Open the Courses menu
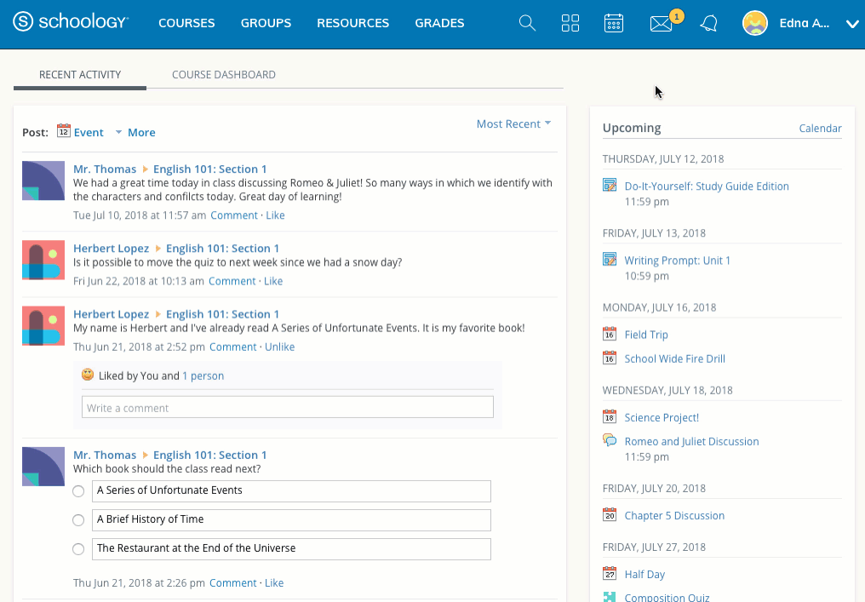Screen dimensions: 865x602 pyautogui.click(x=186, y=24)
